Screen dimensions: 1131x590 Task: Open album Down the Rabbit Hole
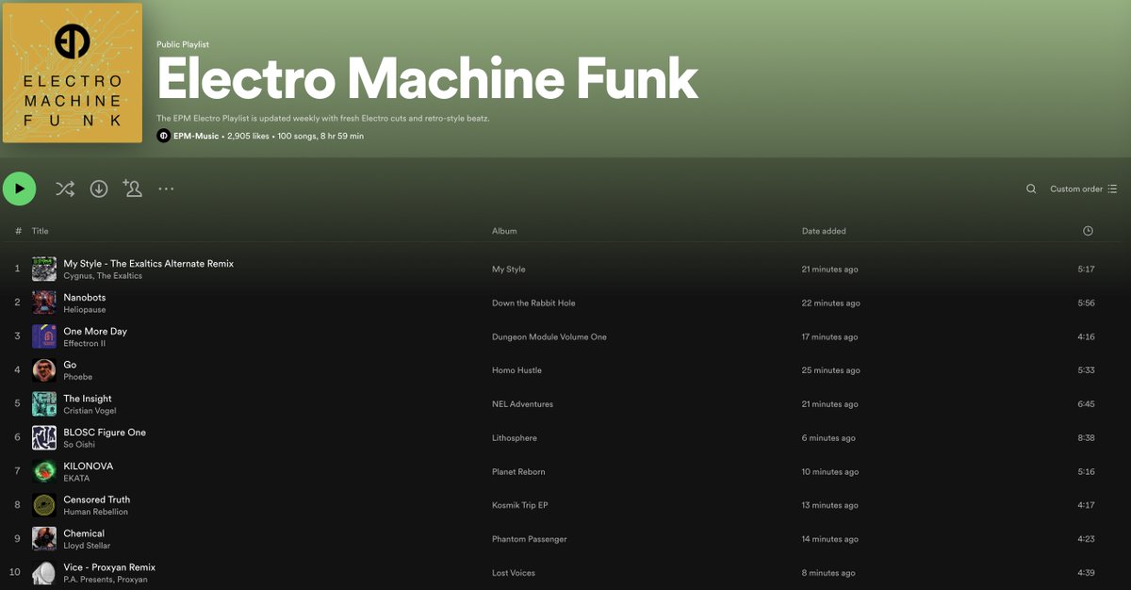[533, 303]
